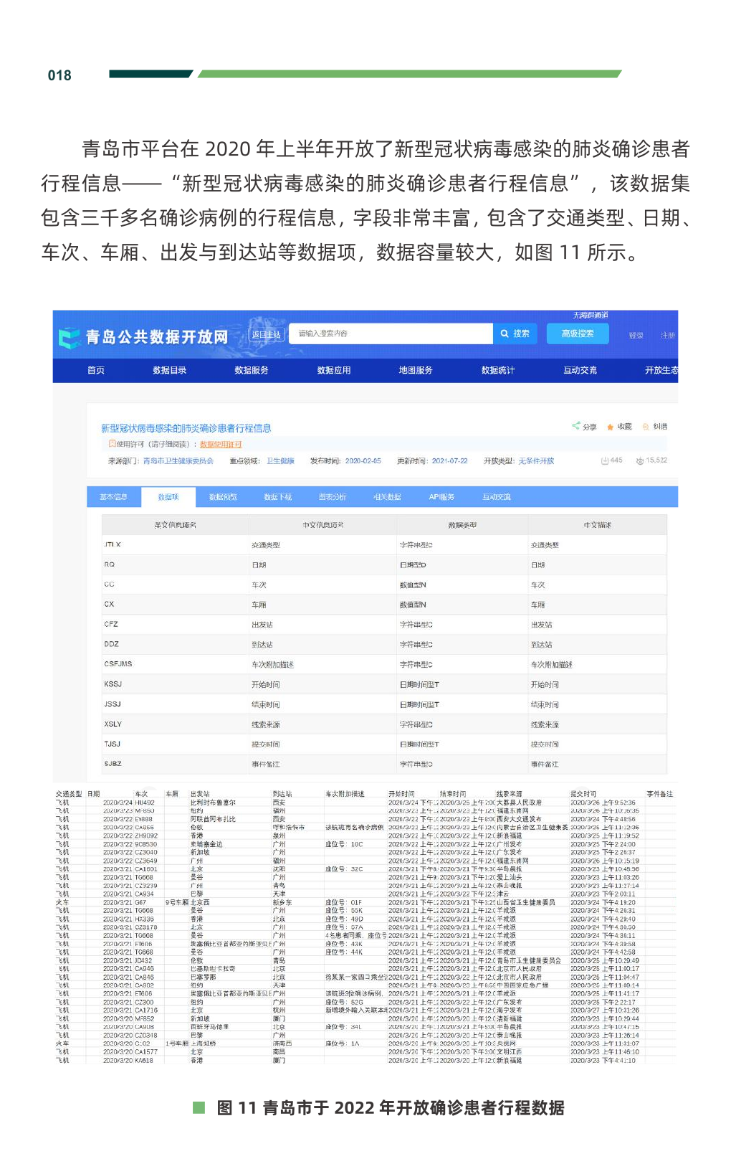The image size is (731, 1159).
Task: Click the search input box
Action: coord(391,333)
